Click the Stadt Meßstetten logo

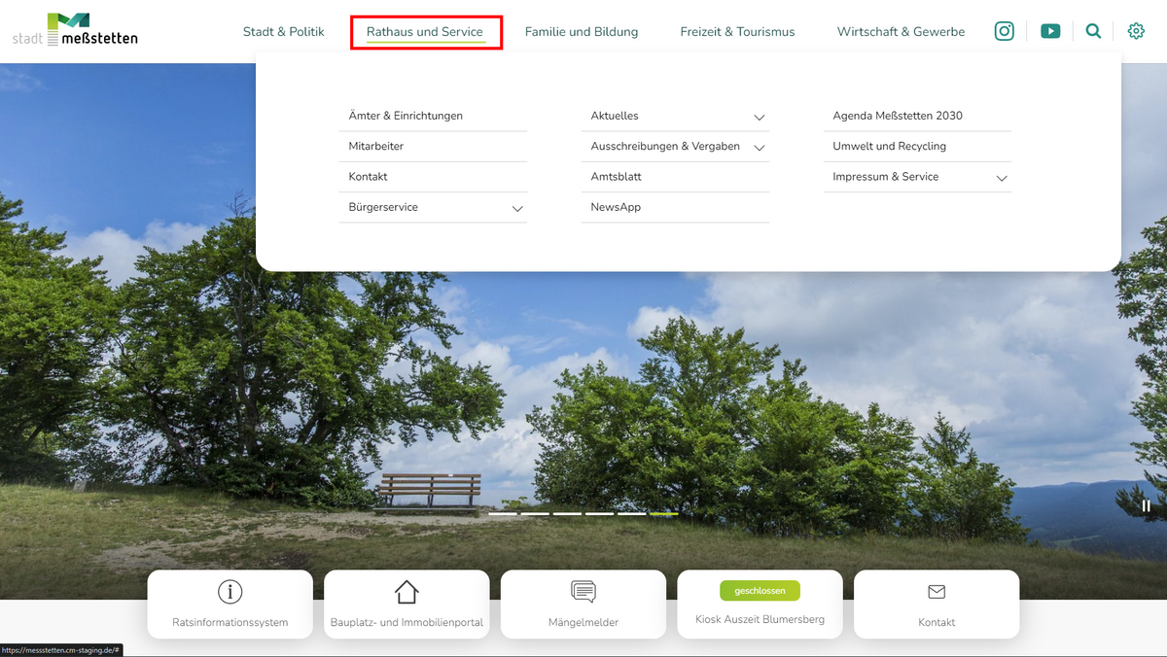coord(75,30)
